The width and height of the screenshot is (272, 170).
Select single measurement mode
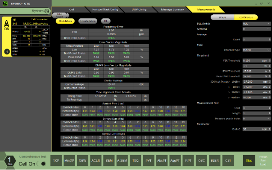222,18
